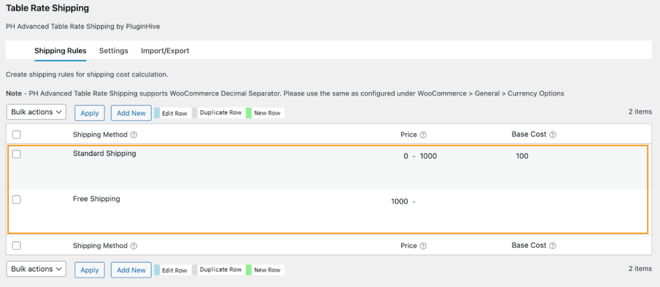Click help icon beside bottom Shipping Method header
The image size is (660, 287).
point(134,247)
